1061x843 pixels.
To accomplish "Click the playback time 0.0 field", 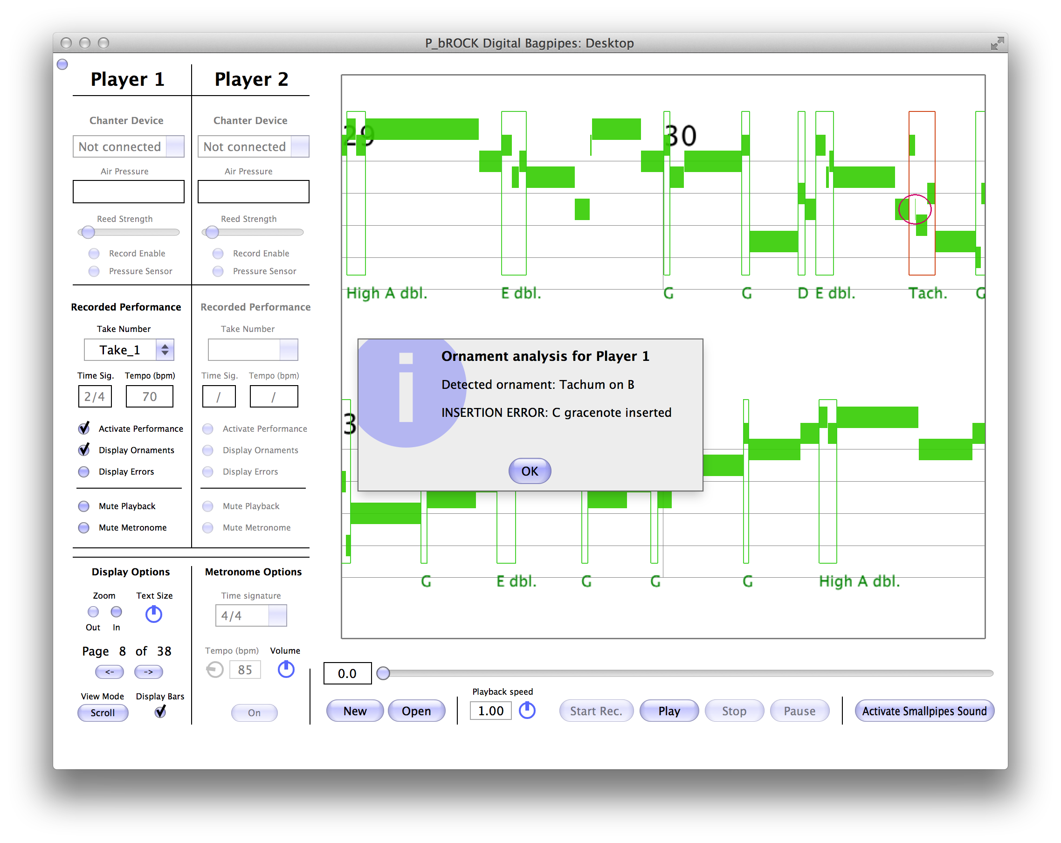I will [347, 673].
